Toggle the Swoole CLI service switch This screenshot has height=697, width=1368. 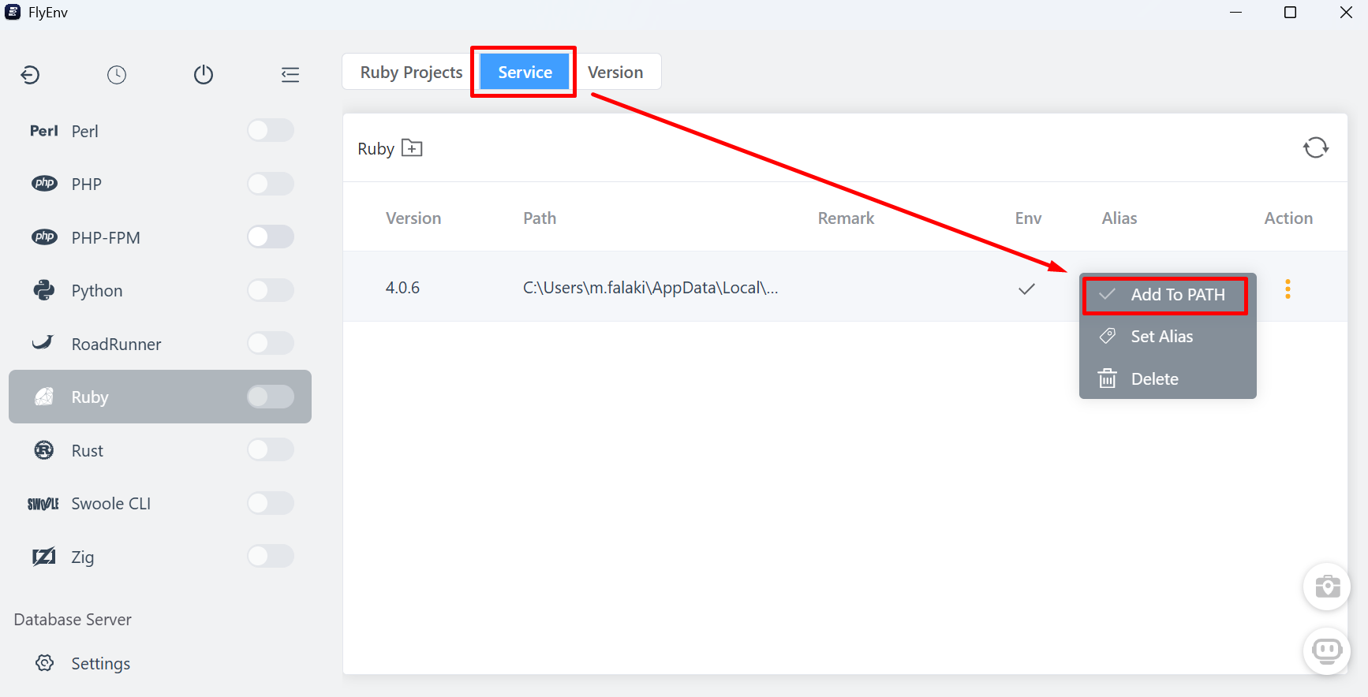click(271, 503)
